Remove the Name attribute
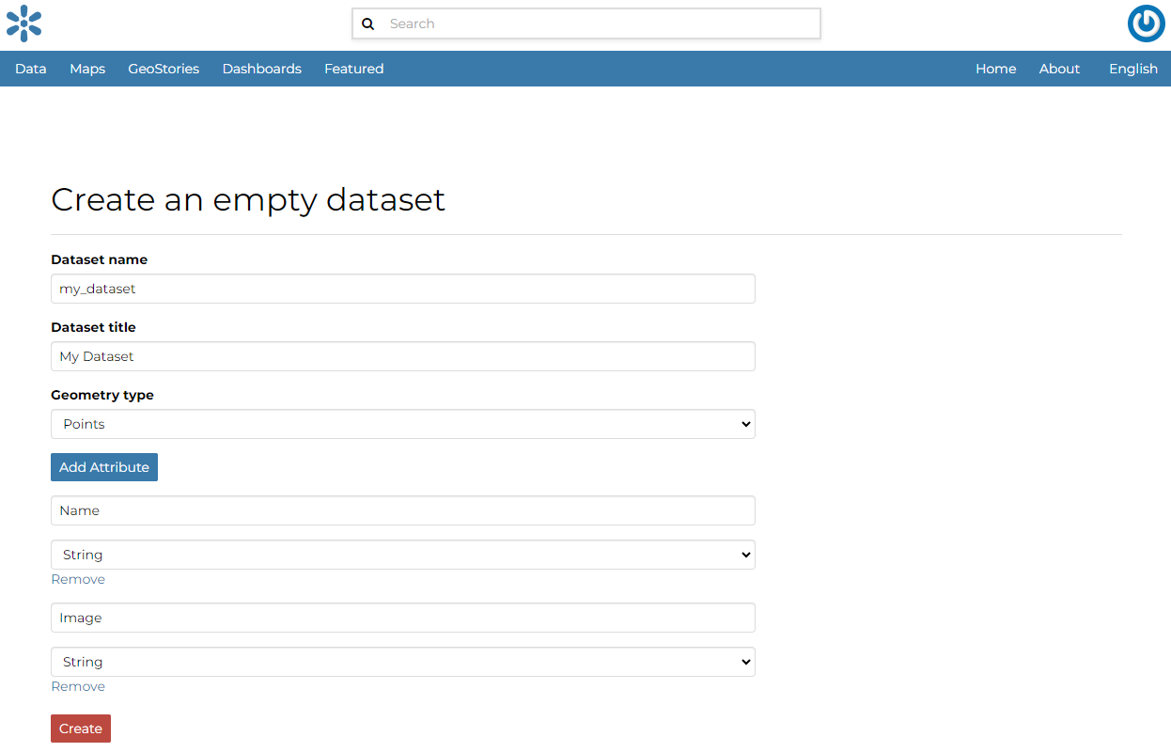Viewport: 1171px width, 752px height. [x=78, y=579]
